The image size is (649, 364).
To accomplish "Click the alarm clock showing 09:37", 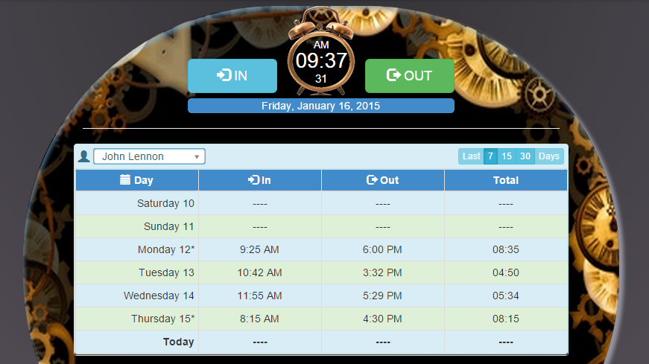I will point(321,61).
